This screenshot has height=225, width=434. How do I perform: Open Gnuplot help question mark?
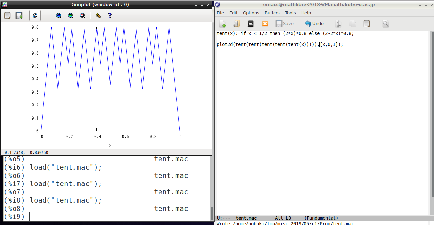coord(110,15)
